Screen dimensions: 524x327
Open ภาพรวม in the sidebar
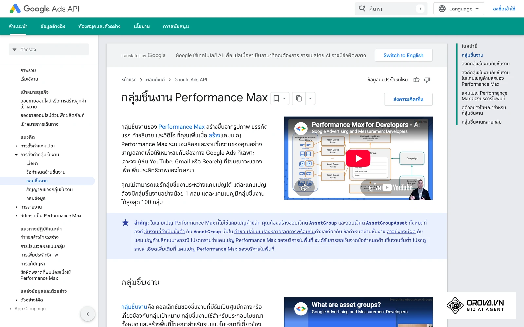[x=28, y=70]
